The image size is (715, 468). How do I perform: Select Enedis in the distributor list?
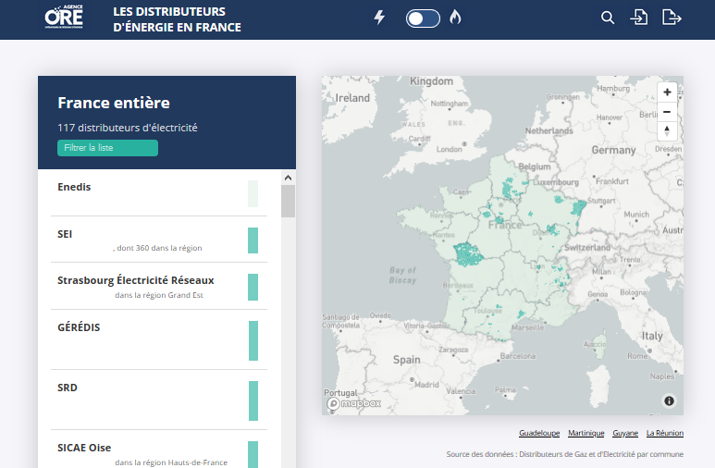click(x=159, y=193)
